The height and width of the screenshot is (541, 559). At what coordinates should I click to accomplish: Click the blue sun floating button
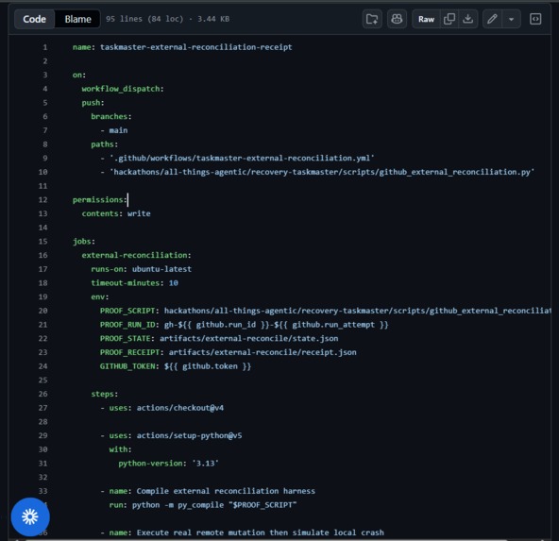click(x=30, y=516)
